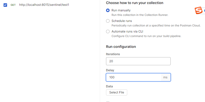This screenshot has width=205, height=102.
Task: Click the Iterations field label
Action: [x=113, y=54]
